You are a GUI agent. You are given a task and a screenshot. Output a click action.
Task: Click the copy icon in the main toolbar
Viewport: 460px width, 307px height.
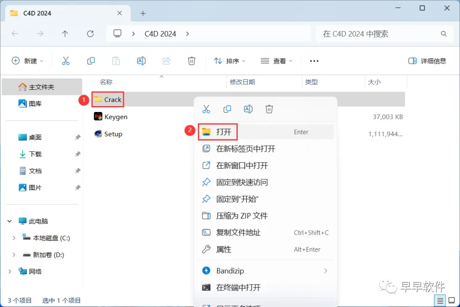[x=91, y=61]
